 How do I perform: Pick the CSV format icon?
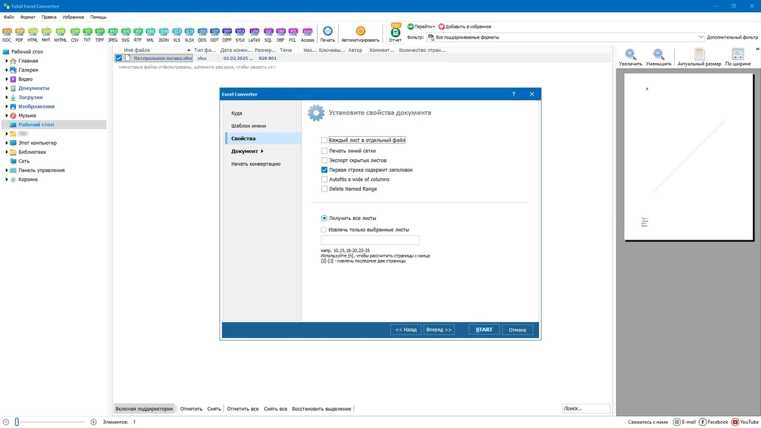click(75, 34)
